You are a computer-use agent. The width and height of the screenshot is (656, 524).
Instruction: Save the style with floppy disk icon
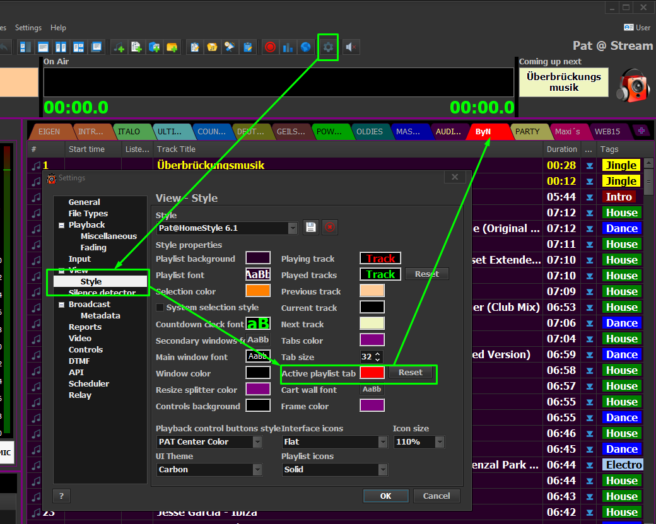click(311, 228)
